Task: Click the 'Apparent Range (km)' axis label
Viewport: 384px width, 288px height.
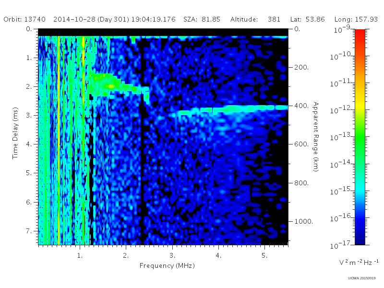Action: tap(316, 137)
